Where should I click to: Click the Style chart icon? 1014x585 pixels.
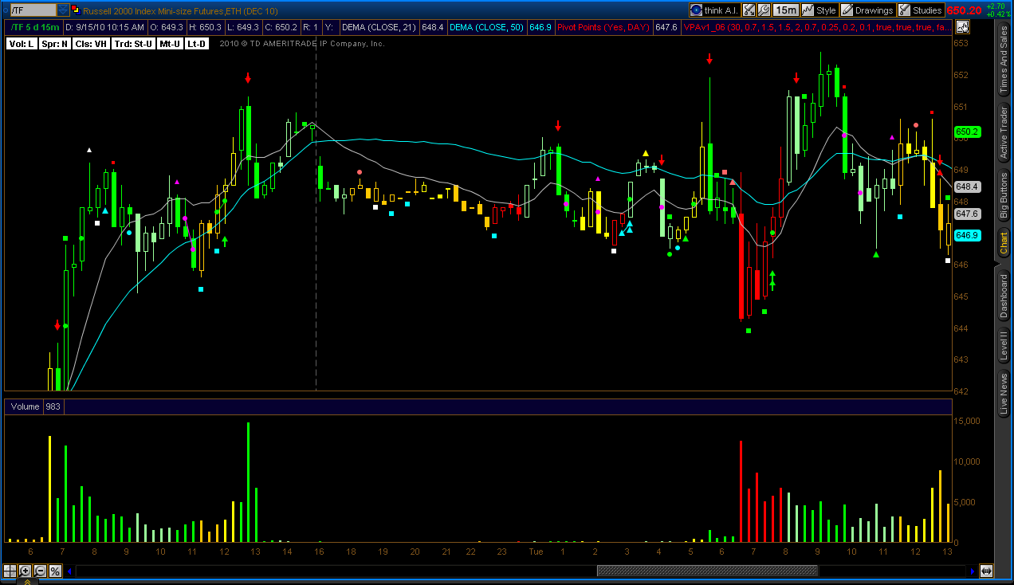(x=808, y=10)
